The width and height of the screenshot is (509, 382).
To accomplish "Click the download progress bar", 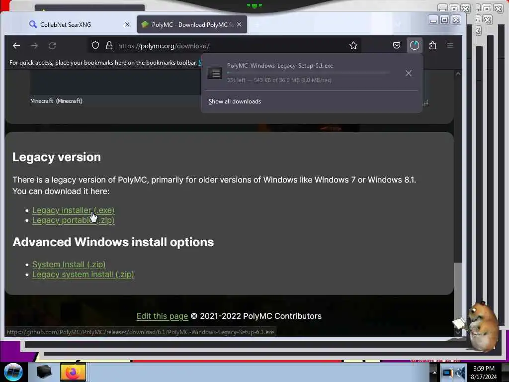I will [308, 73].
